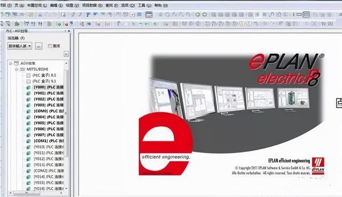This screenshot has height=197, width=342.
Task: Click the green back navigation arrow
Action: pyautogui.click(x=198, y=14)
